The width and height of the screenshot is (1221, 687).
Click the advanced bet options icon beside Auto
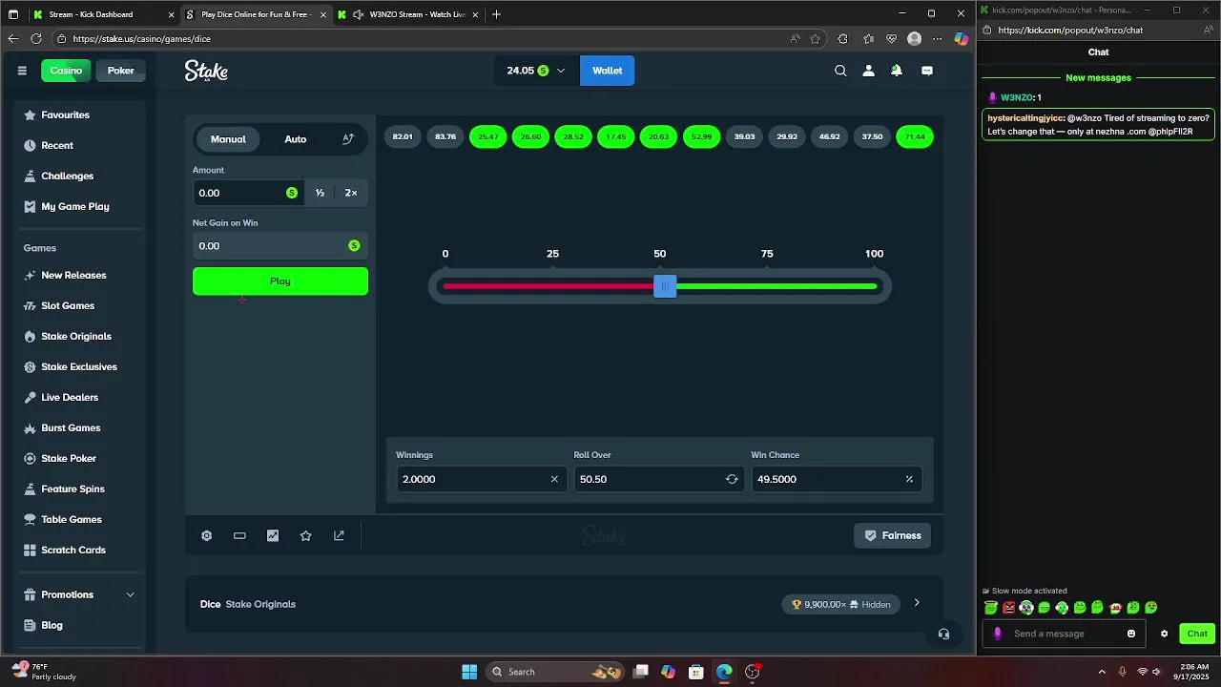coord(348,139)
